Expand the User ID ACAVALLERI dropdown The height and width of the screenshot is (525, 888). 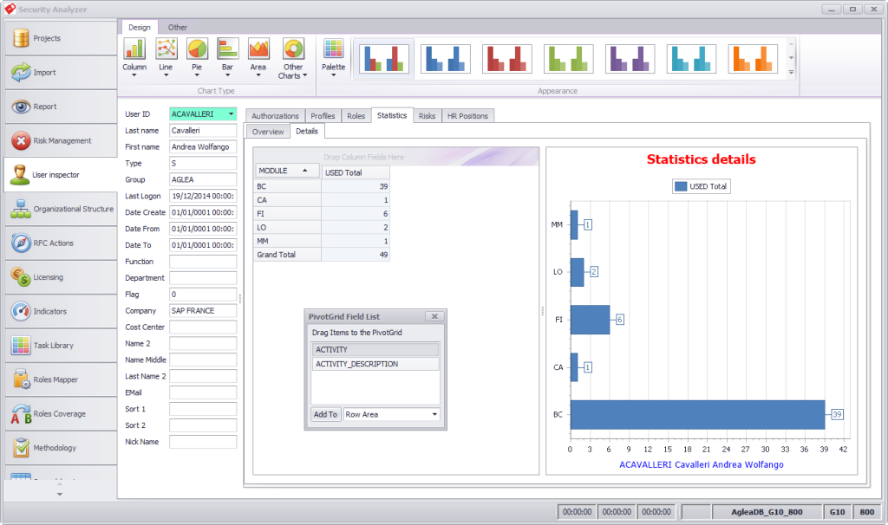(x=231, y=113)
